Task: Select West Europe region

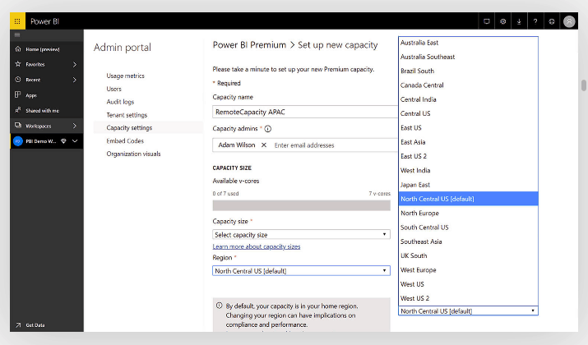Action: (468, 270)
